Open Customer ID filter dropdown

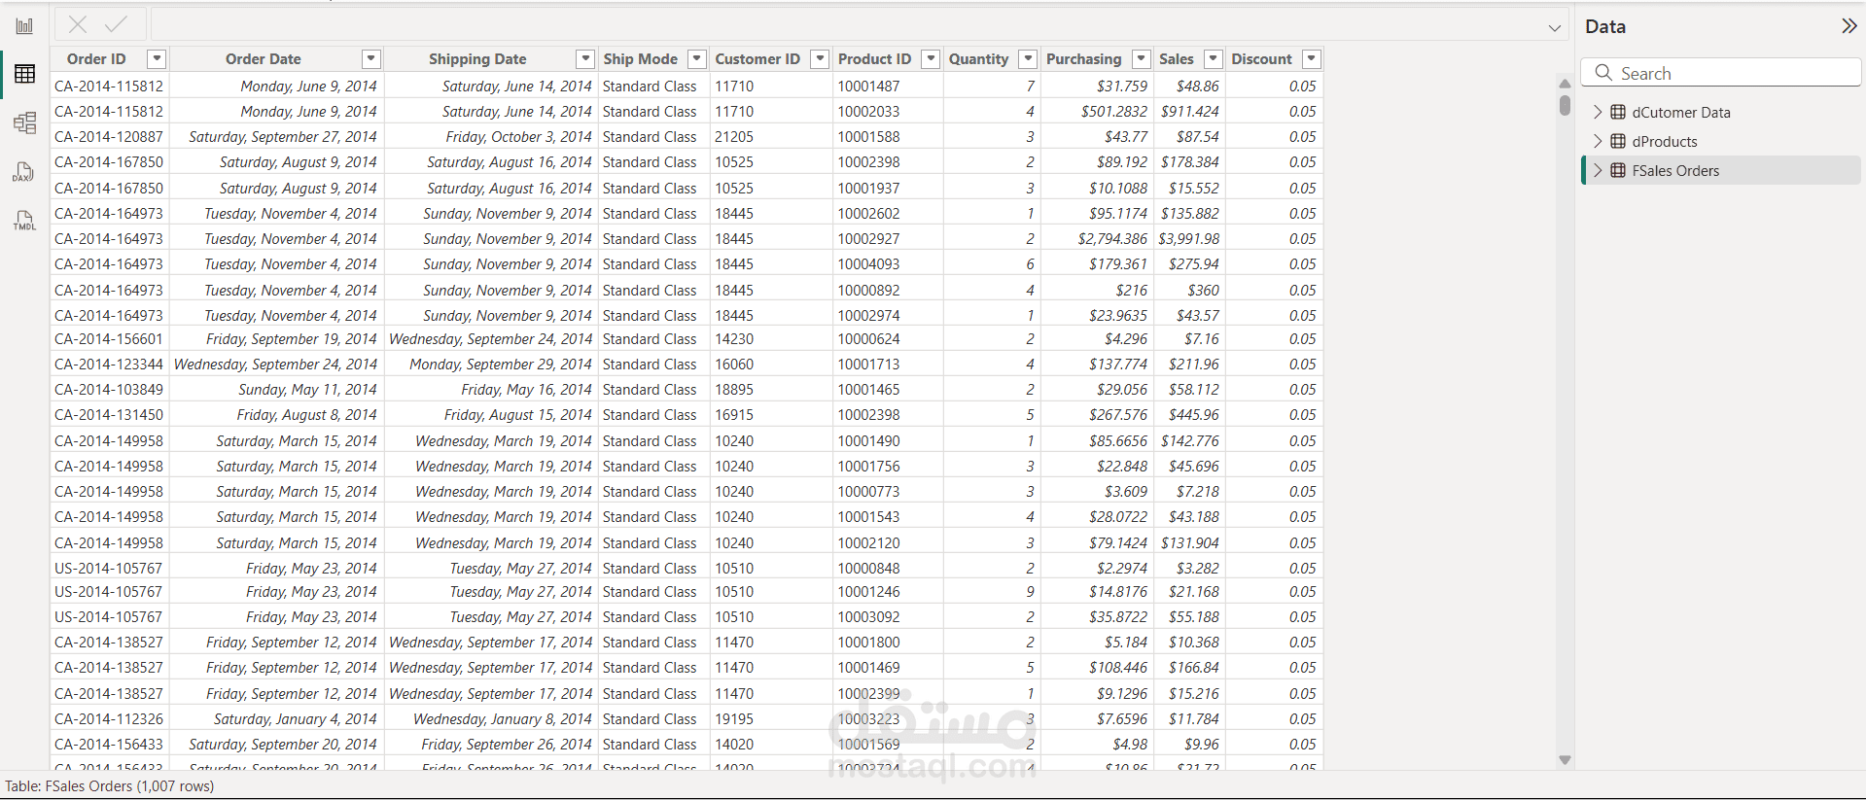tap(821, 59)
